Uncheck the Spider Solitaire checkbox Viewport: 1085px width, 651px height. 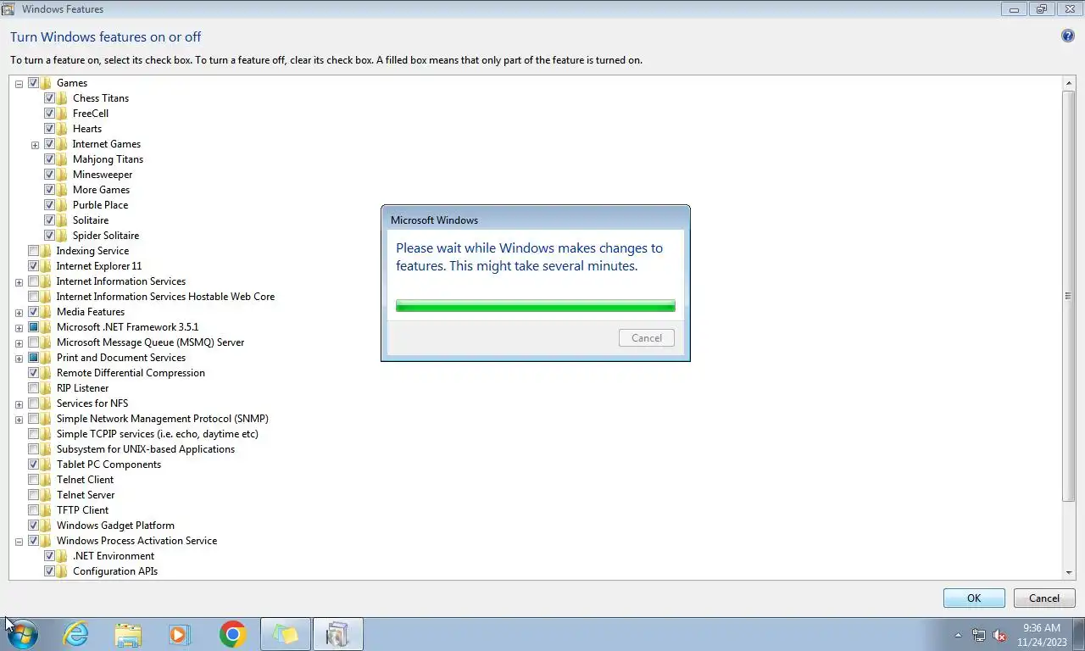(50, 236)
